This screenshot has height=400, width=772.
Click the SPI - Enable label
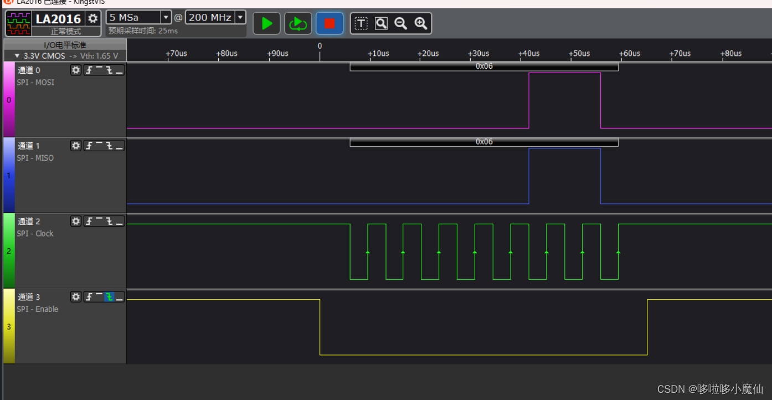[38, 309]
